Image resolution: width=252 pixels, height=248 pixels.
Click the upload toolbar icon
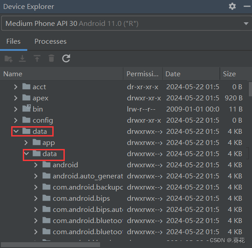point(37,58)
